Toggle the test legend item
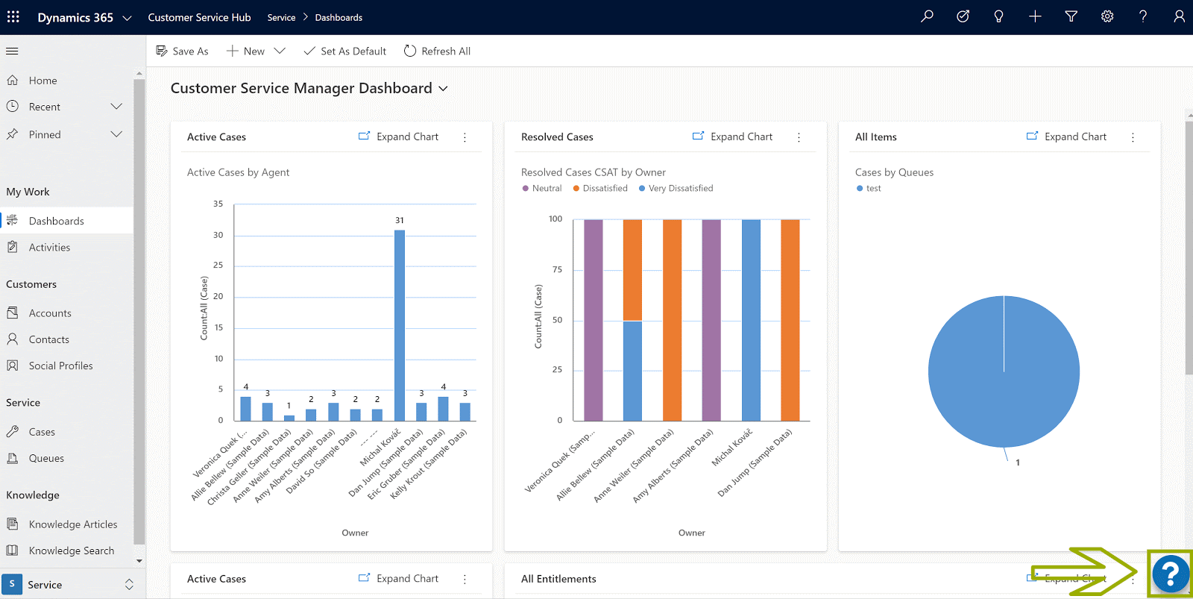This screenshot has width=1193, height=599. coord(869,189)
